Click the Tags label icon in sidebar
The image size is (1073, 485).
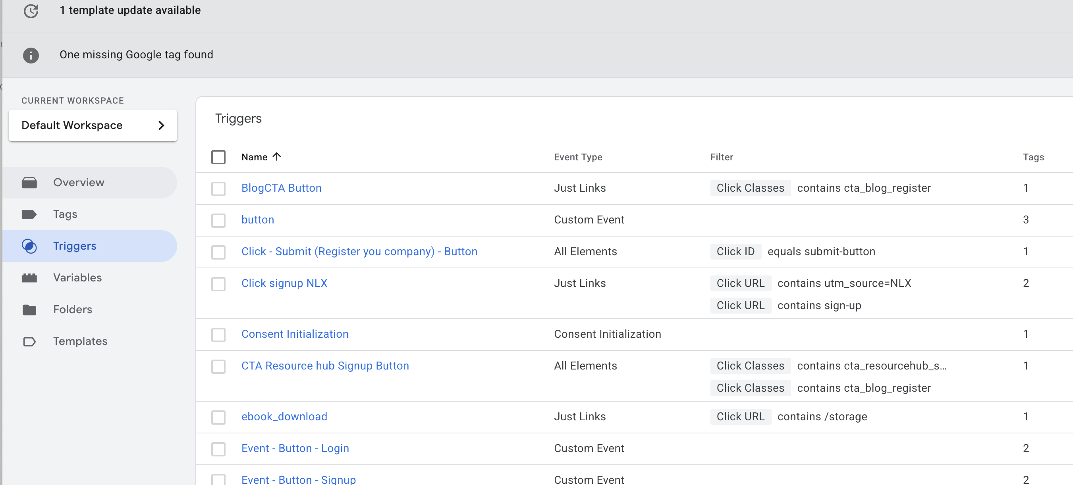pos(29,214)
